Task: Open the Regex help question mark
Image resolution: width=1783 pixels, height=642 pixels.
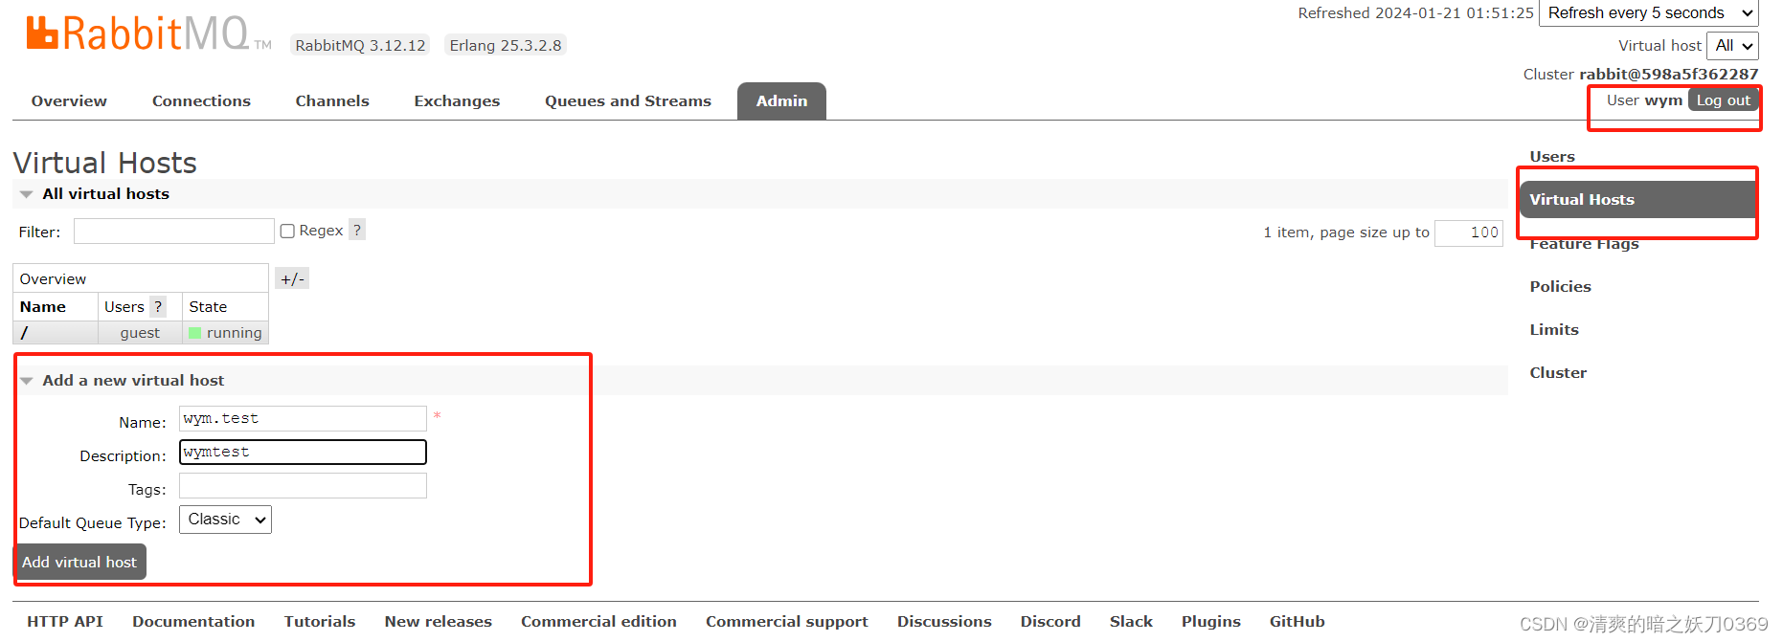Action: coord(357,230)
